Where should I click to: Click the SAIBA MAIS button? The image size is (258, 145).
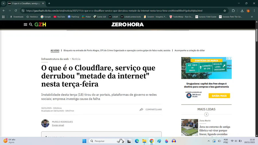219,96
